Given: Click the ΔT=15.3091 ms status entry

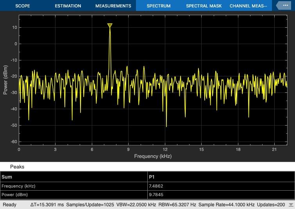Looking at the screenshot, I should click(47, 205).
